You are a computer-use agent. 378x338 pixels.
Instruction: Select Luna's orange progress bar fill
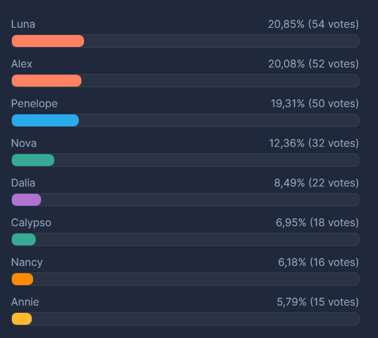point(48,41)
